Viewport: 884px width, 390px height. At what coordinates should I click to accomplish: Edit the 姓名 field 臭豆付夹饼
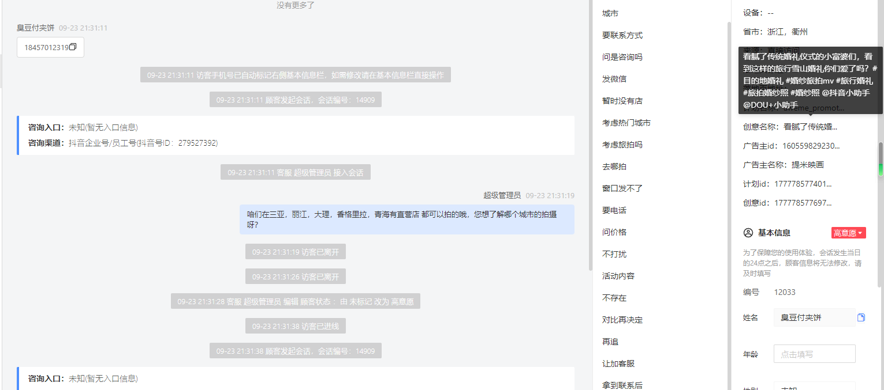pos(814,317)
